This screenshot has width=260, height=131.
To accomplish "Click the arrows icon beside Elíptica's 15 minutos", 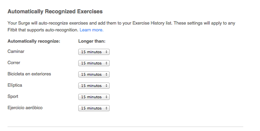I will [107, 86].
